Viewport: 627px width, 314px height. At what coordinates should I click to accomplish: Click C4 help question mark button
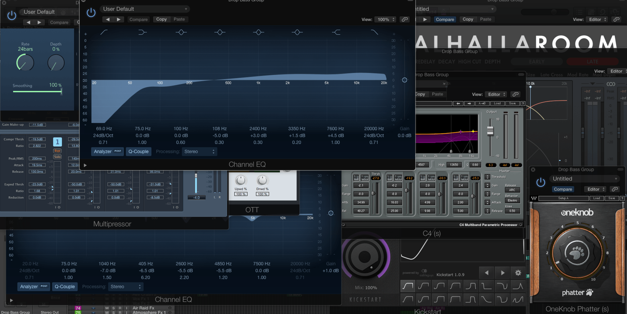523,103
